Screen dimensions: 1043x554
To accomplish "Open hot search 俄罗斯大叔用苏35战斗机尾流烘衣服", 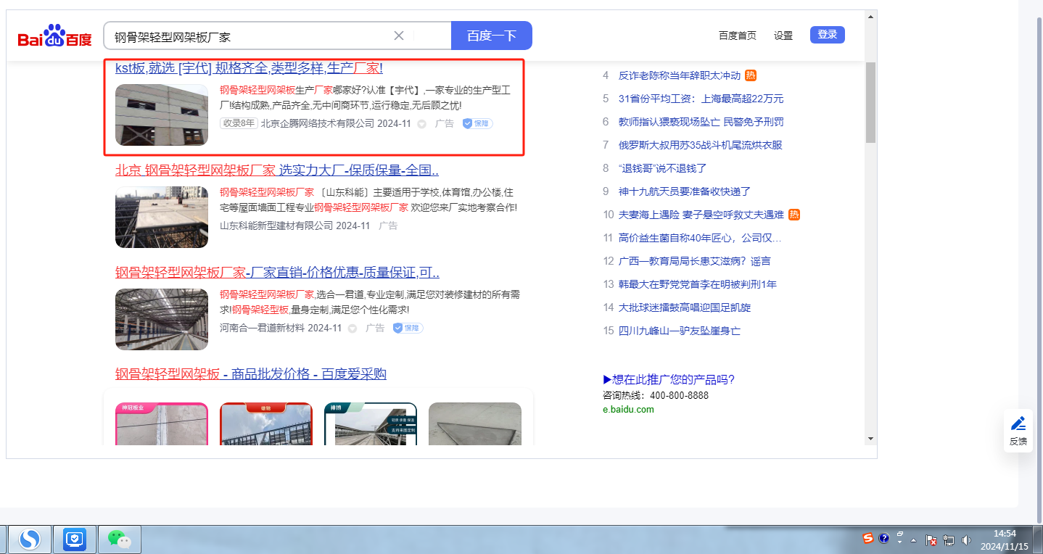I will (x=701, y=145).
